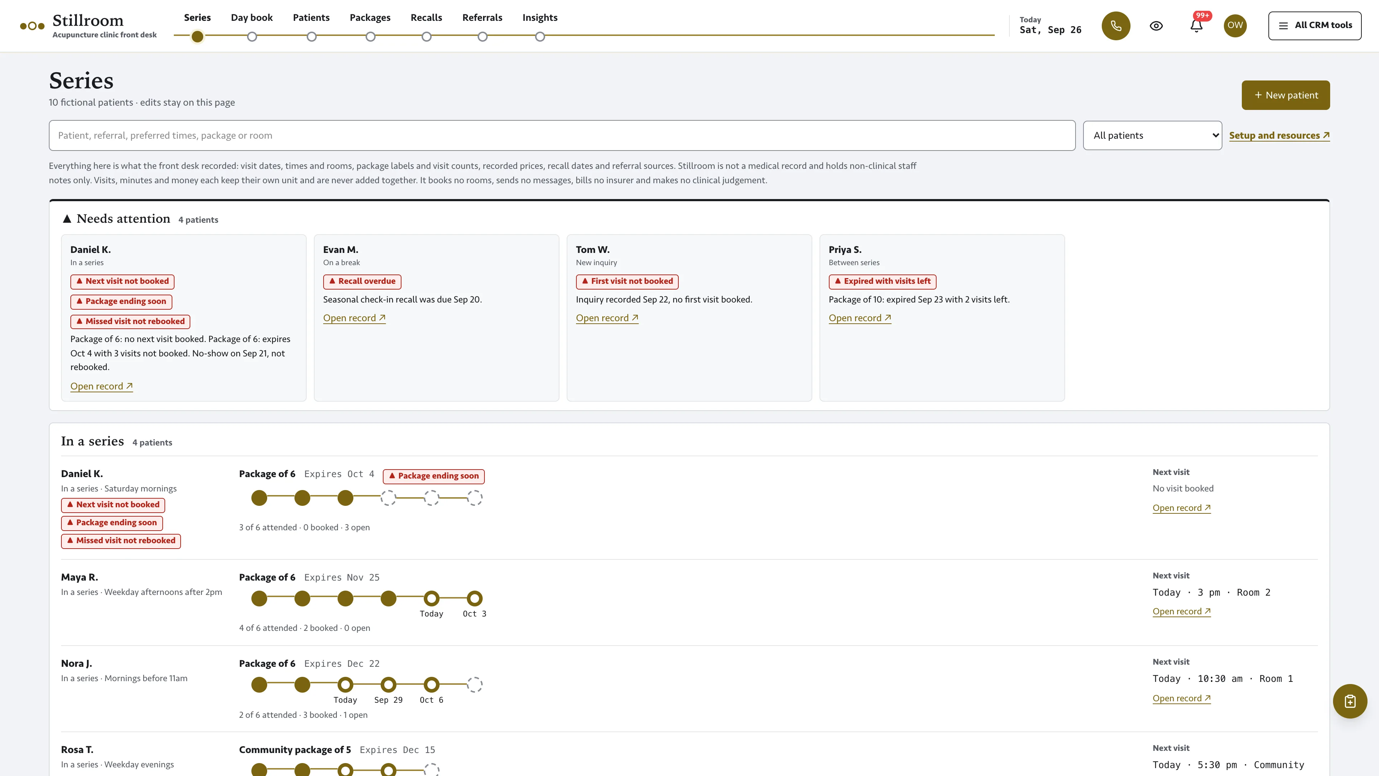Image resolution: width=1379 pixels, height=776 pixels.
Task: Click the New patient button
Action: click(x=1285, y=95)
